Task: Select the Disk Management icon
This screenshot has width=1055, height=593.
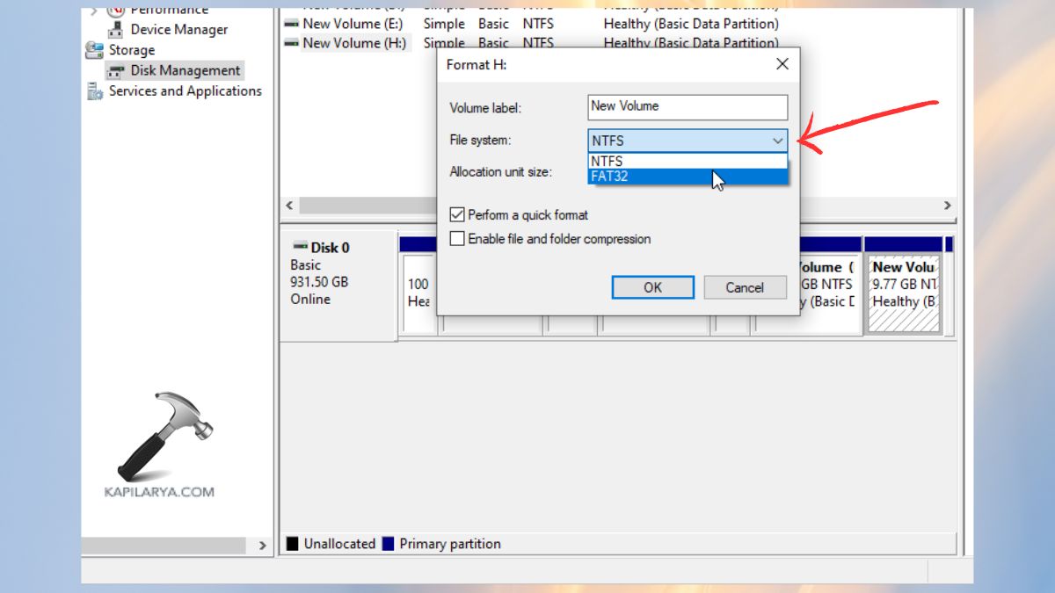Action: 115,69
